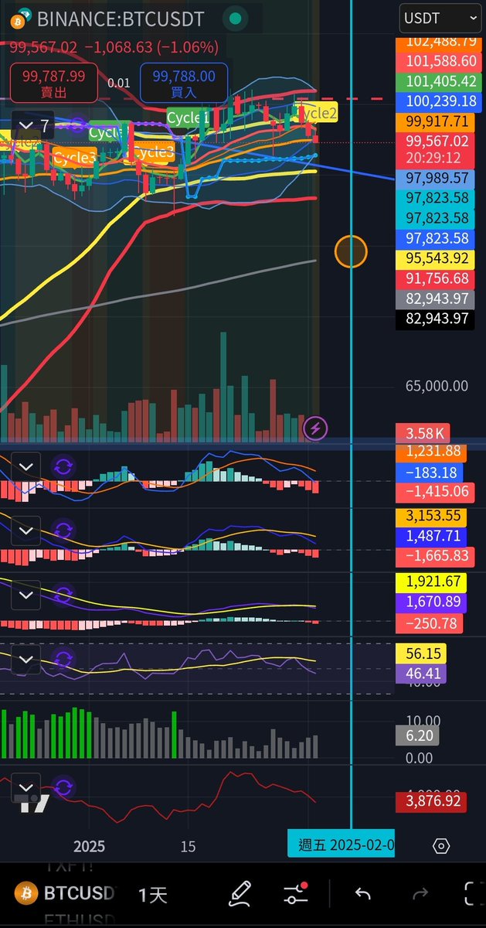Click the 2025 time axis label

(89, 846)
